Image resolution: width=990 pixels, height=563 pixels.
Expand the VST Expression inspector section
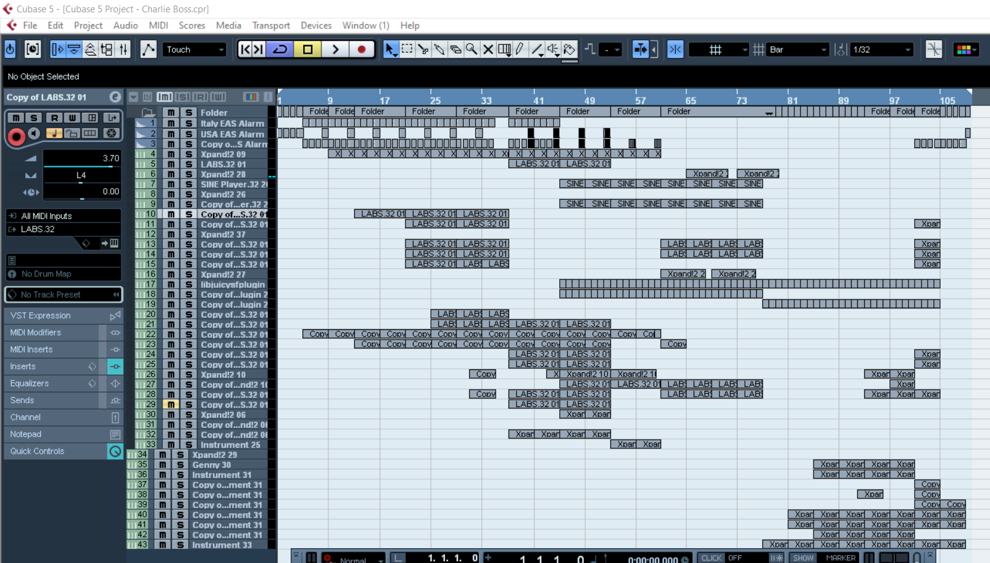click(64, 315)
